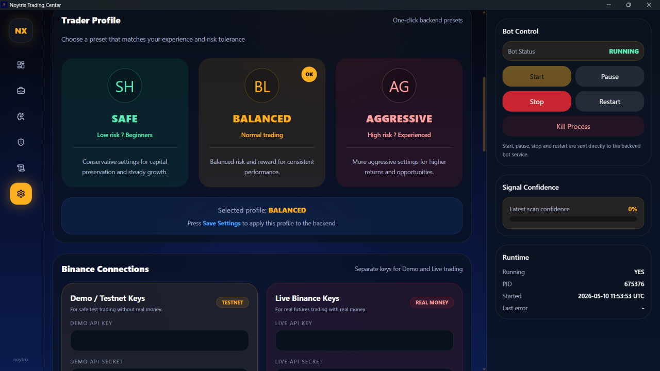Viewport: 660px width, 371px height.
Task: Click the 'Last error' label in Runtime
Action: pyautogui.click(x=515, y=308)
